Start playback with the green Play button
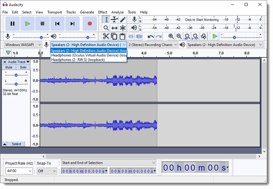 [27, 24]
